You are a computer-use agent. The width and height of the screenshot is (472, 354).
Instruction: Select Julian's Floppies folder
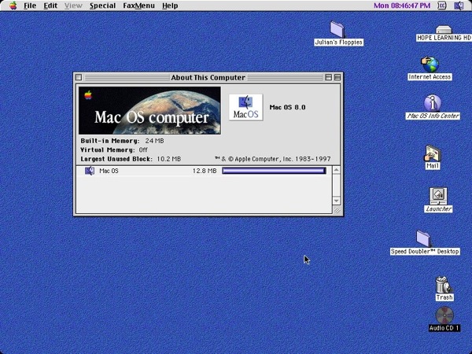click(x=337, y=29)
